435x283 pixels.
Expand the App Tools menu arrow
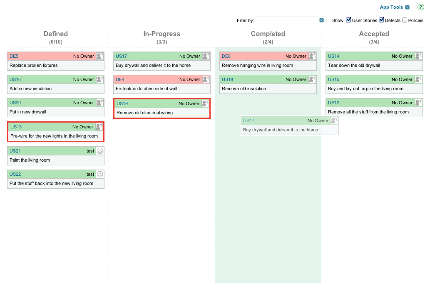(x=408, y=7)
